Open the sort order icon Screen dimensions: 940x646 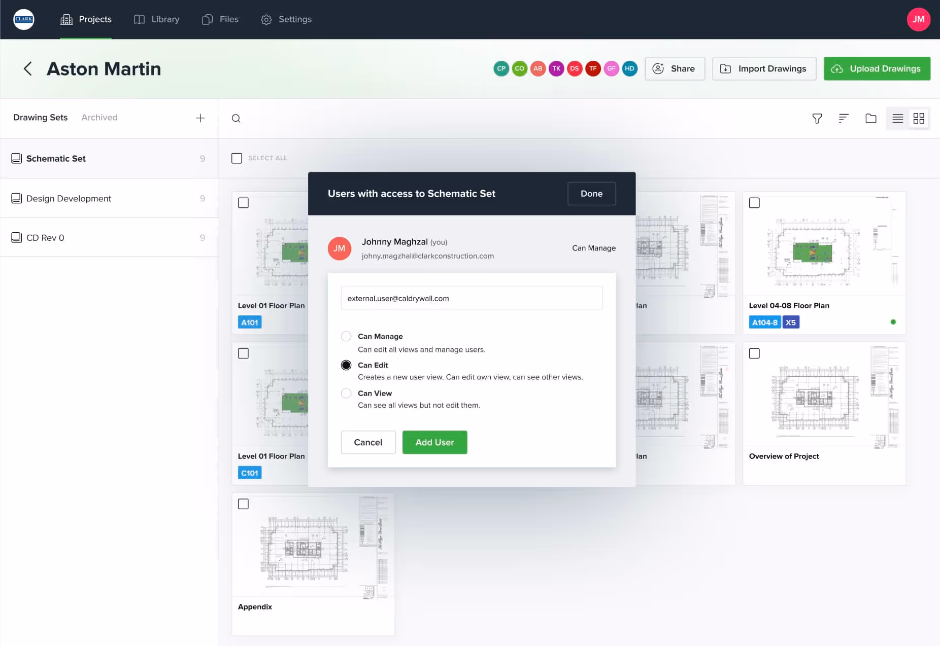[x=844, y=118]
